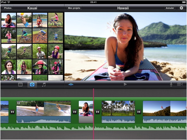This screenshot has height=140, width=187.
Task: Click the pink playhead line
Action: (93, 114)
